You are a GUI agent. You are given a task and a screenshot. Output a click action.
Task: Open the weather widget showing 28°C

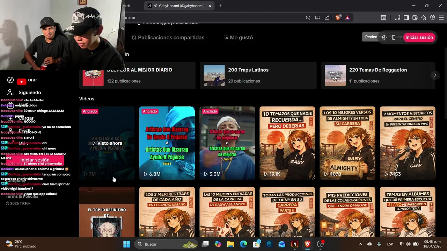click(x=21, y=244)
